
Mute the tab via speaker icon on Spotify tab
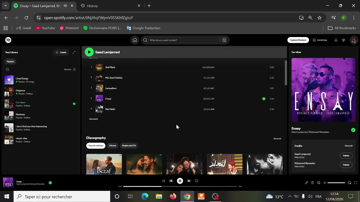(x=65, y=6)
